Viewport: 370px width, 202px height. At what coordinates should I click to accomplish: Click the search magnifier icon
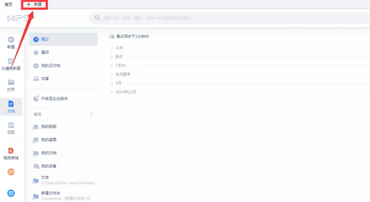click(x=97, y=18)
